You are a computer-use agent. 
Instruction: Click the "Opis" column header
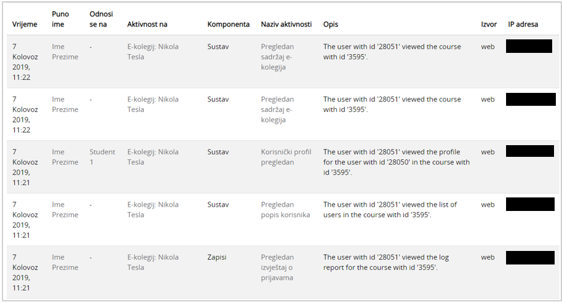coord(331,25)
